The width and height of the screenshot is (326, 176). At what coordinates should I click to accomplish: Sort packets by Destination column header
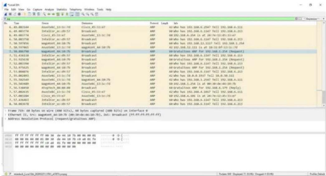(x=87, y=23)
